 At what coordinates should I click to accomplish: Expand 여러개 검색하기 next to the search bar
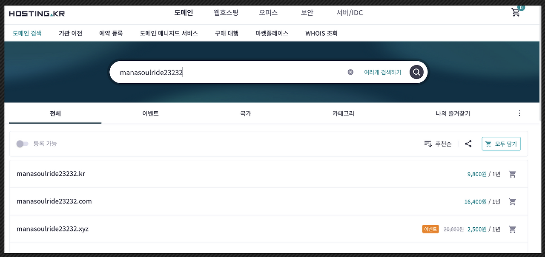382,72
